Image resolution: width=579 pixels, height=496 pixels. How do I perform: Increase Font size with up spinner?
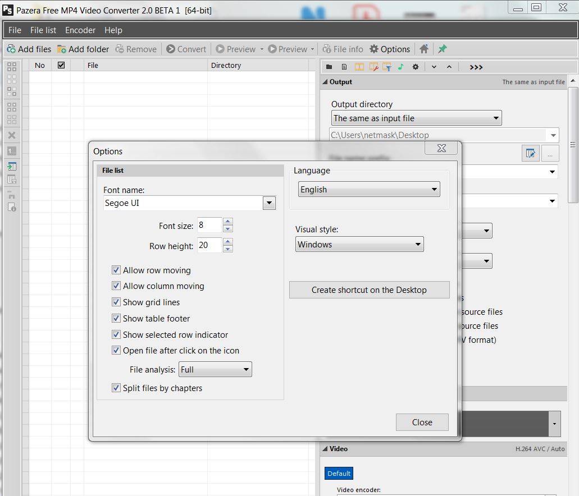pos(228,222)
